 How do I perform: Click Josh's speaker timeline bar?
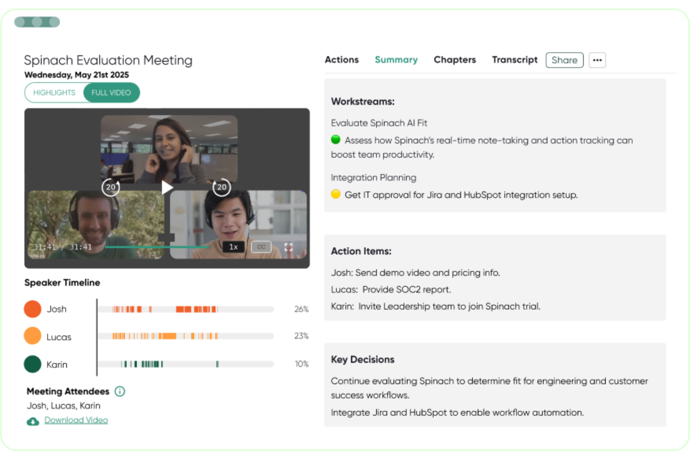pos(186,309)
